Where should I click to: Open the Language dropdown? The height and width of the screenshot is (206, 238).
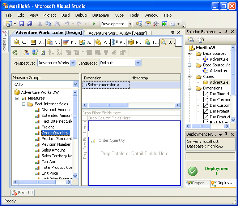[138, 63]
